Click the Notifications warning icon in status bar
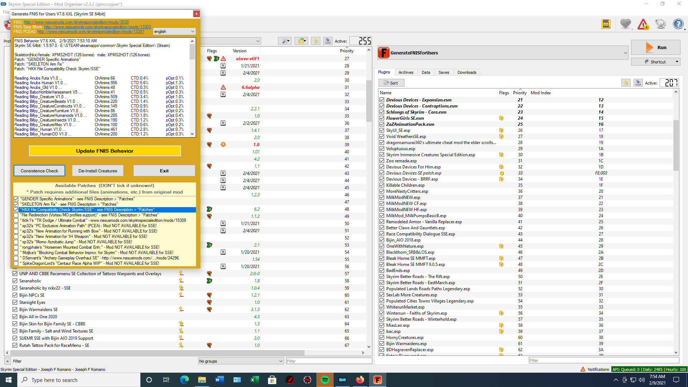 (x=583, y=369)
